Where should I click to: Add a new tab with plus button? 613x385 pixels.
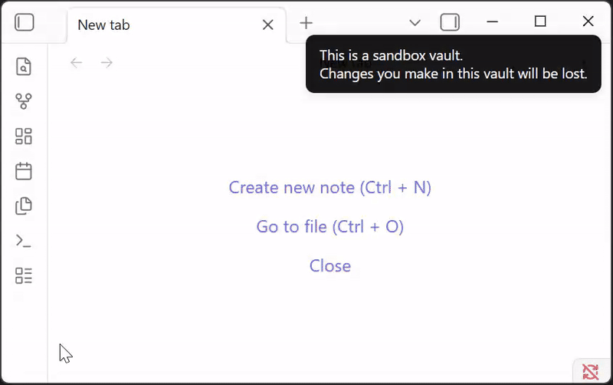coord(306,23)
